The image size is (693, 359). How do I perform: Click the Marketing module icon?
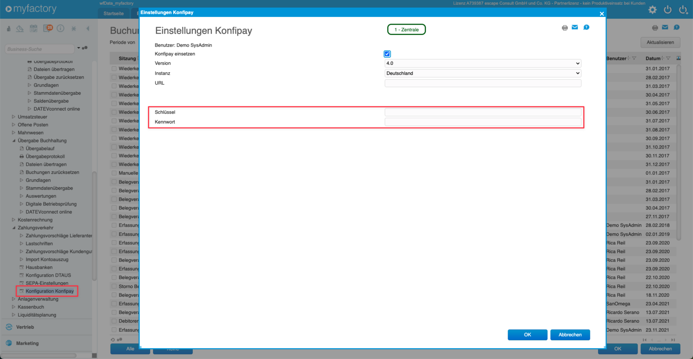coord(9,343)
